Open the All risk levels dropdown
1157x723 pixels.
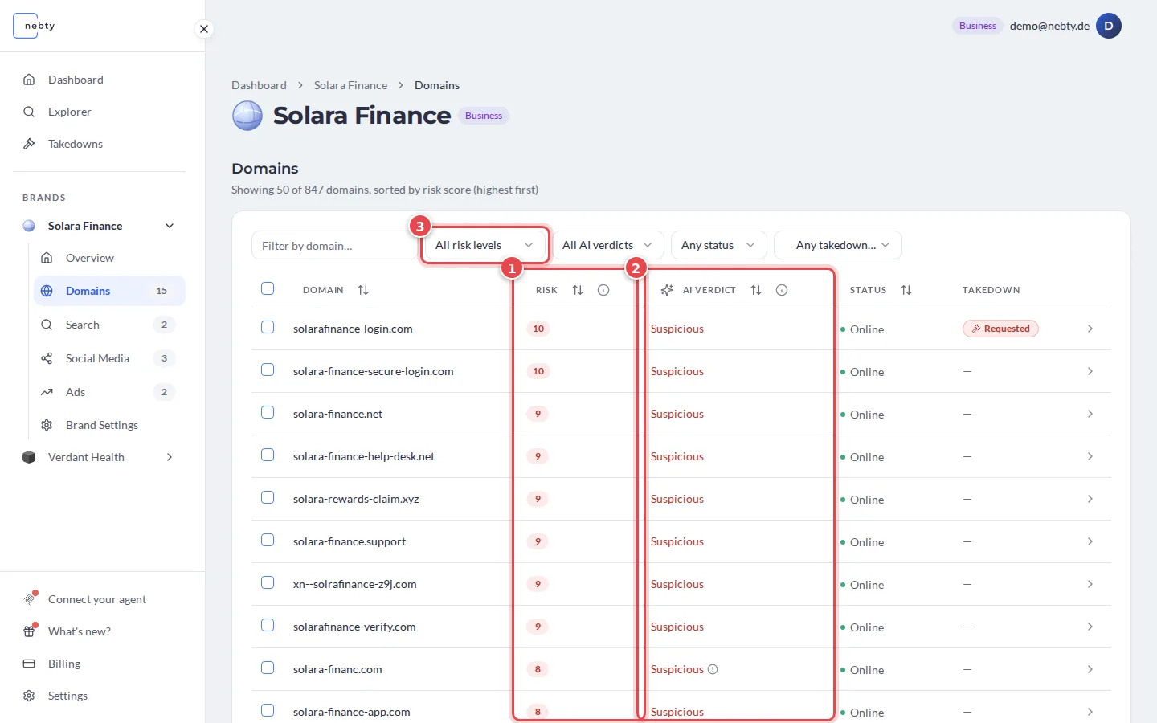click(x=484, y=245)
